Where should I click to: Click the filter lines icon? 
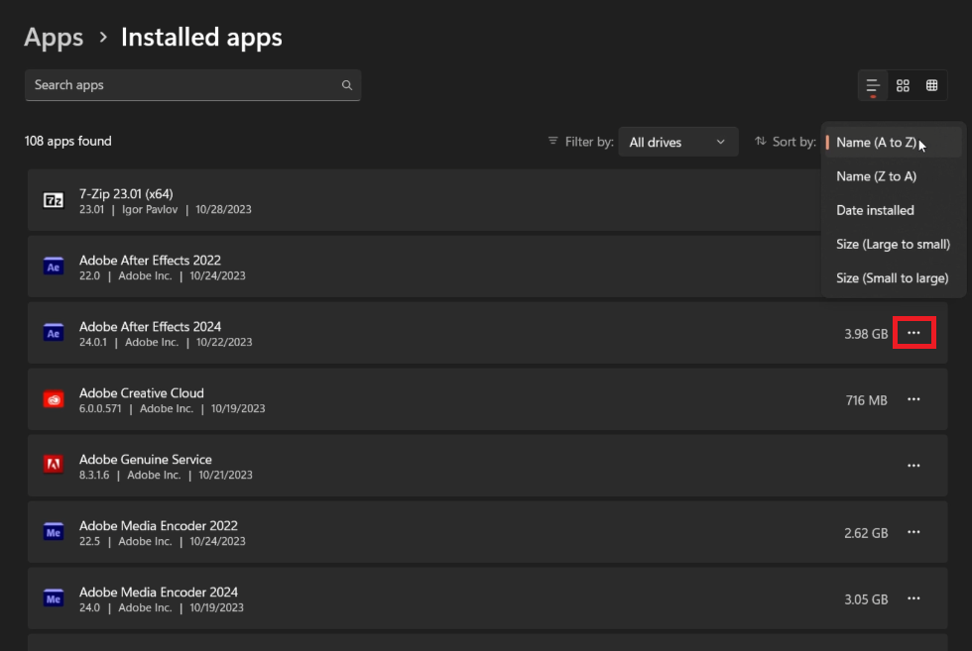553,142
